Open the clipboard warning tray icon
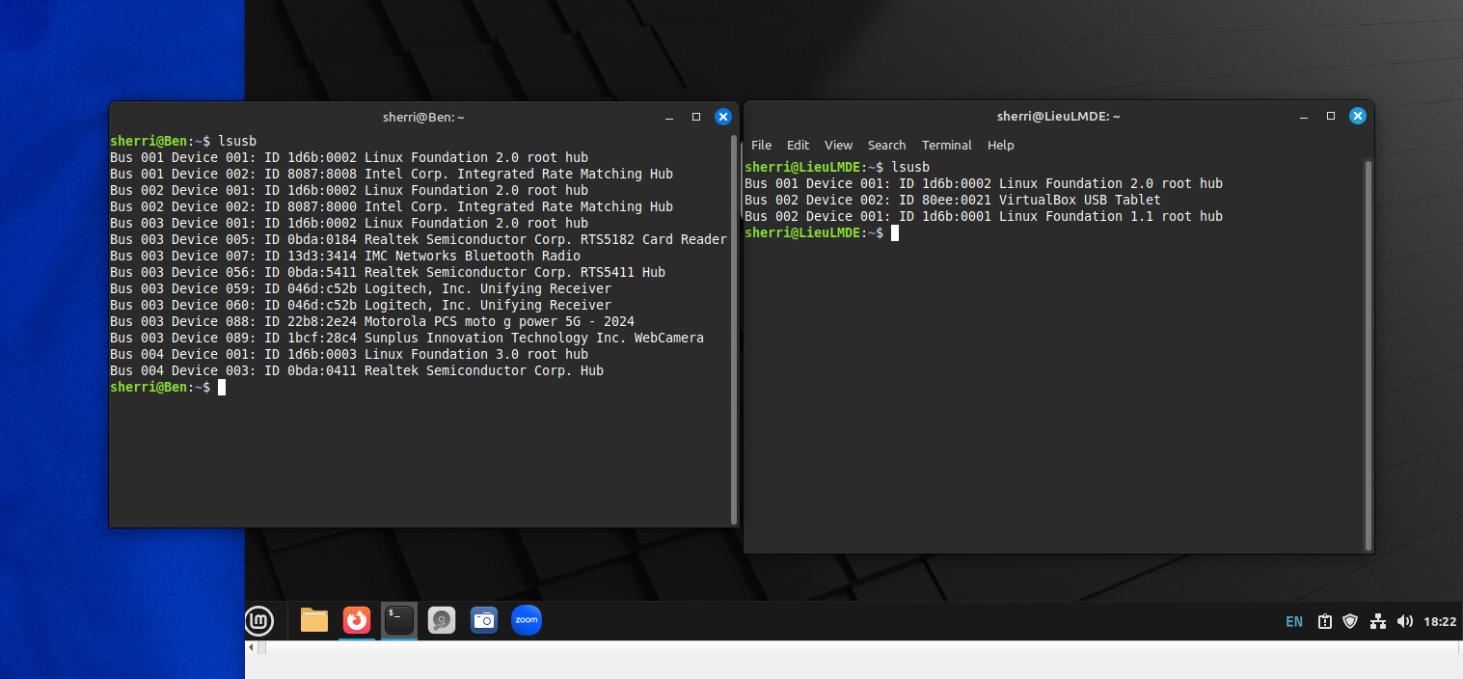This screenshot has width=1463, height=679. pos(1325,622)
